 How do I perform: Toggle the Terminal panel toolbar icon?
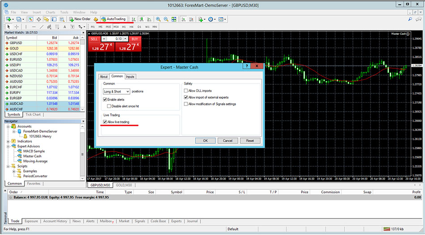coord(54,19)
